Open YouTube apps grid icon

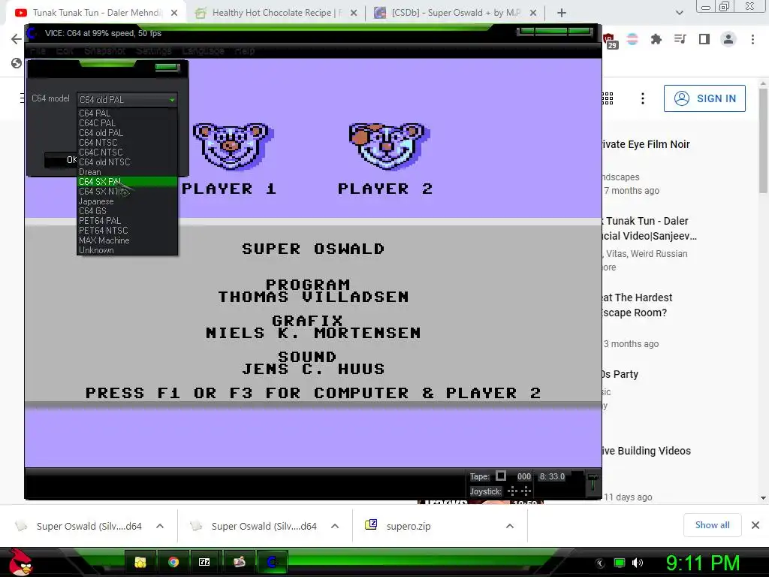pos(608,98)
